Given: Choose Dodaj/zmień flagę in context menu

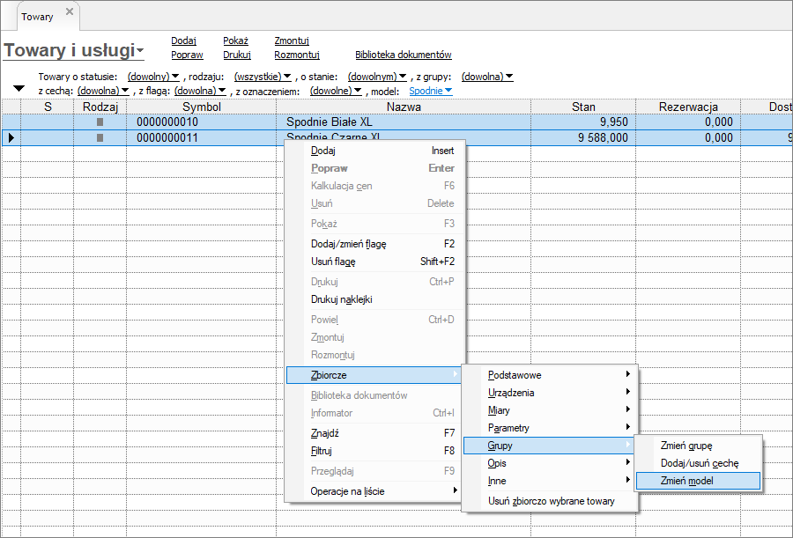Looking at the screenshot, I should tap(348, 244).
